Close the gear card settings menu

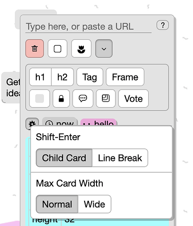[32, 123]
